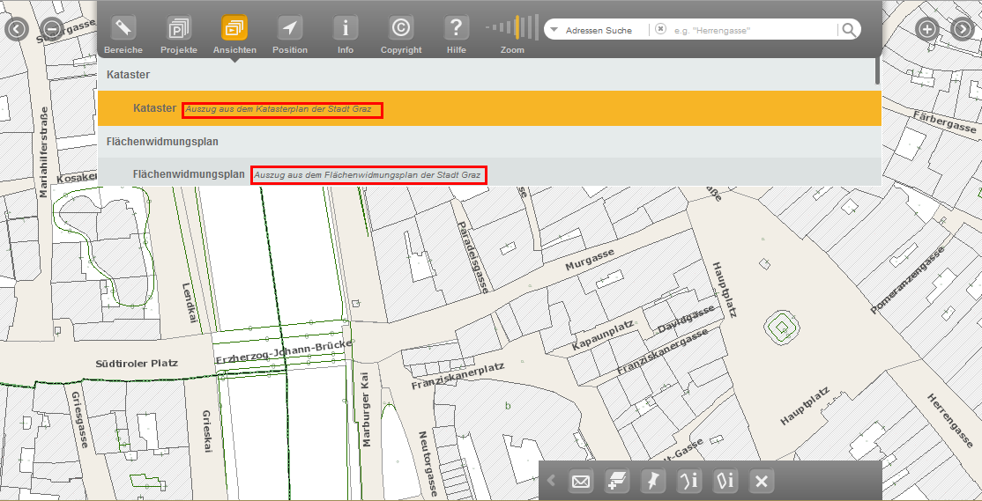Screen dimensions: 982x501
Task: Show the Copyright information
Action: tap(401, 28)
